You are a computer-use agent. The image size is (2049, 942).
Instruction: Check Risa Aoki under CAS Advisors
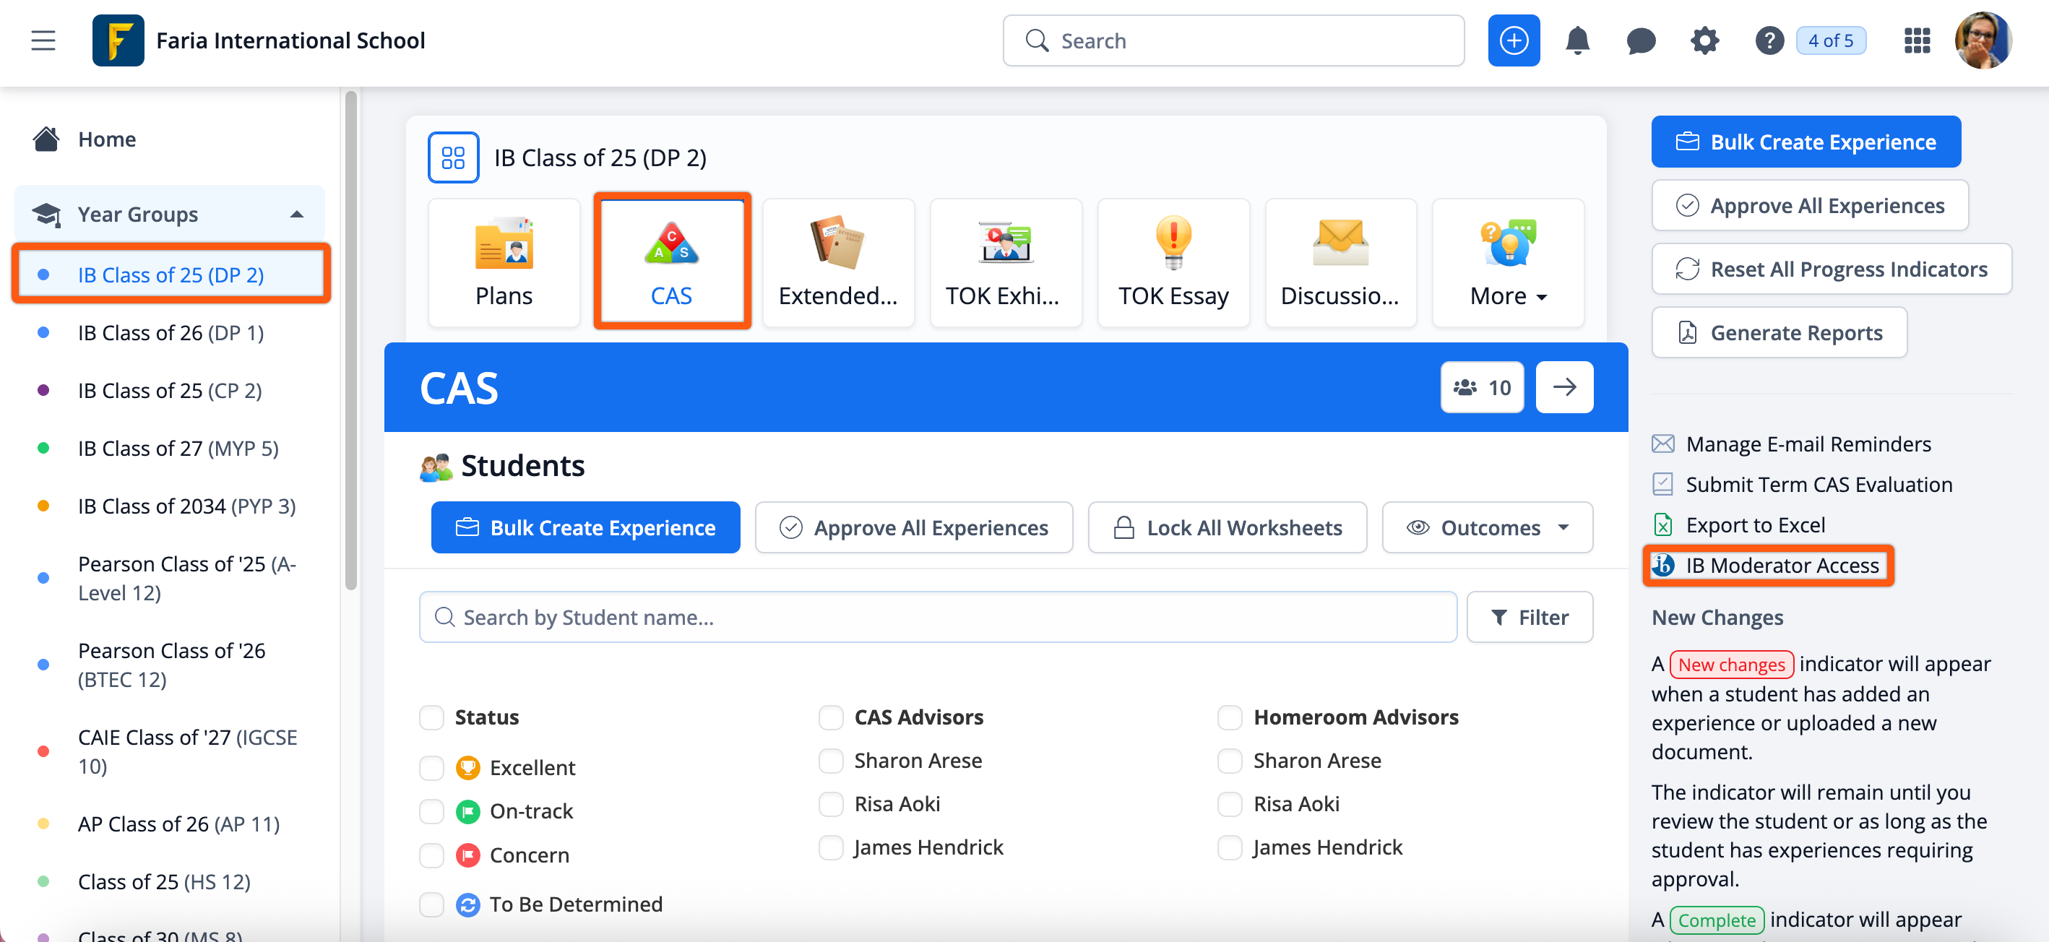click(830, 804)
